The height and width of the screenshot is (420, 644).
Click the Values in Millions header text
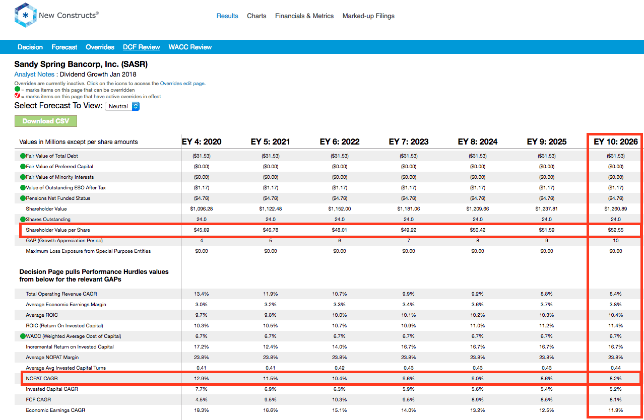click(79, 142)
